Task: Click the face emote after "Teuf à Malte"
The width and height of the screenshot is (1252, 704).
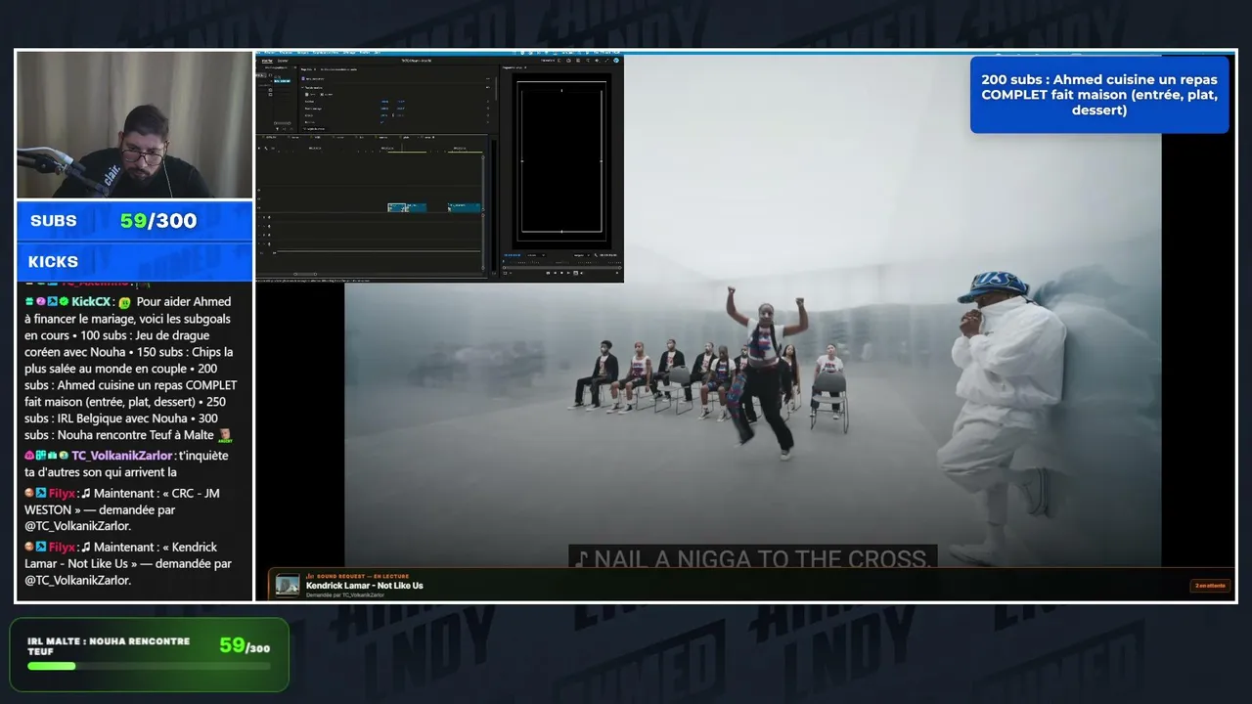Action: [x=223, y=435]
